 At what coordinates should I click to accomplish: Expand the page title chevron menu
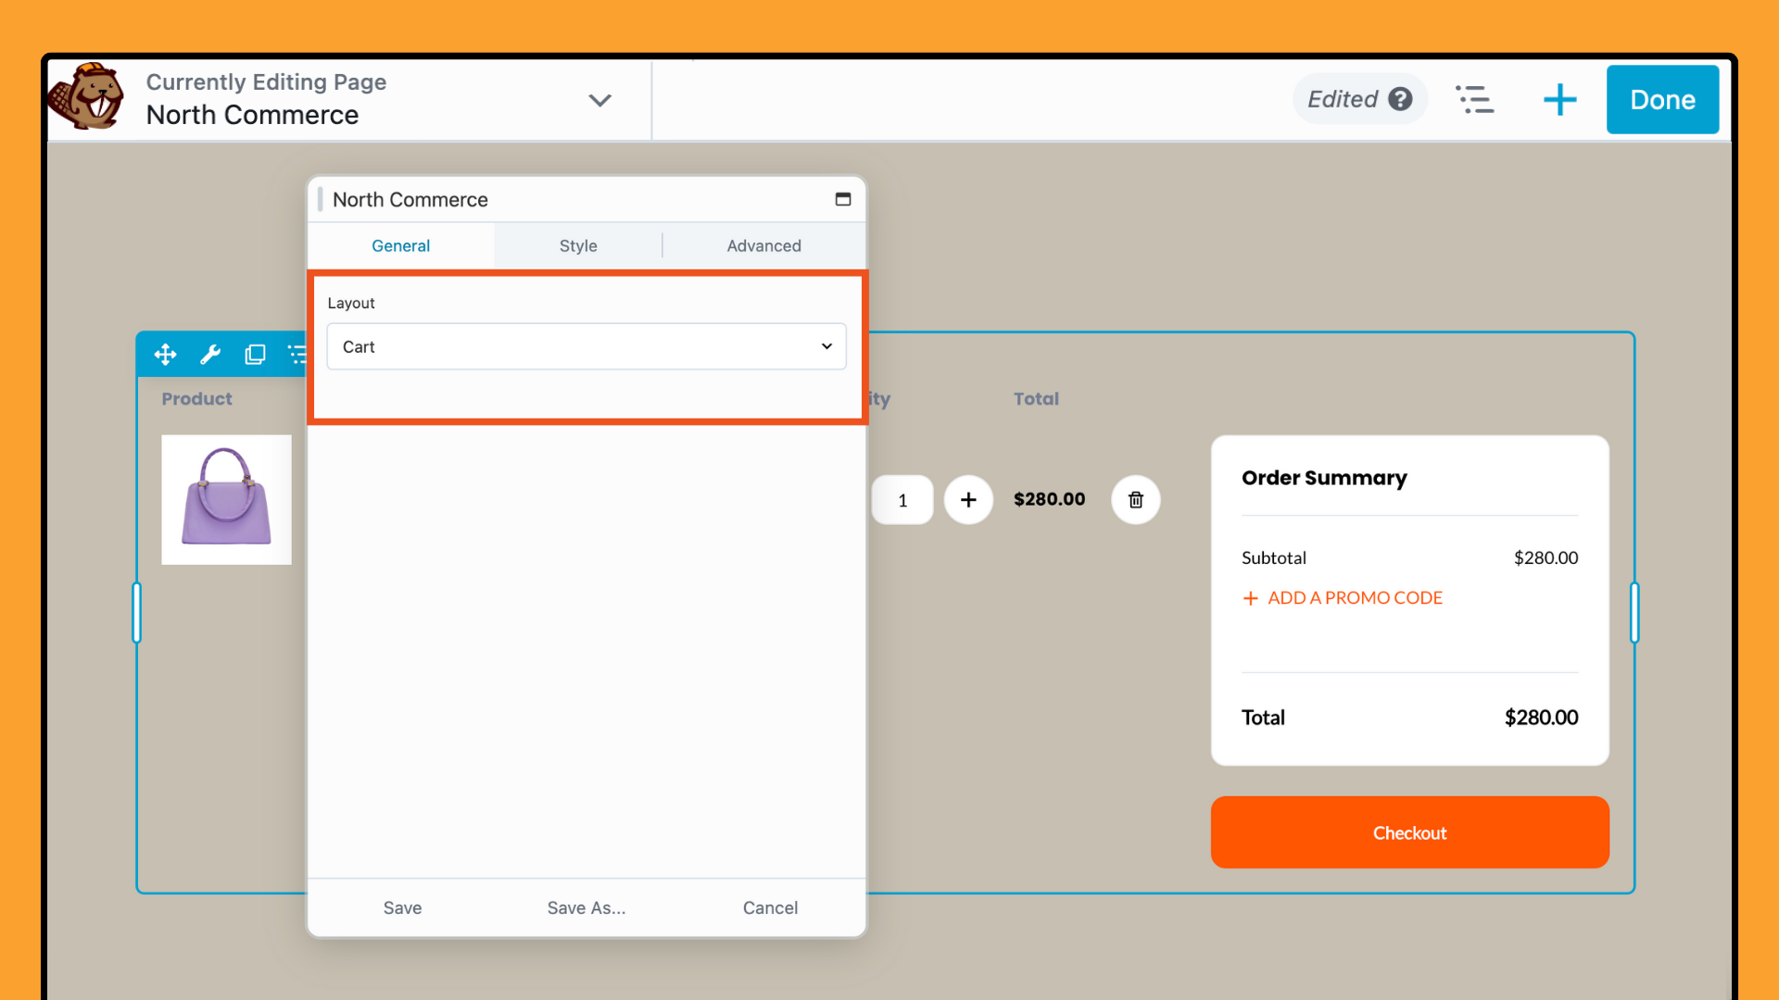tap(599, 100)
